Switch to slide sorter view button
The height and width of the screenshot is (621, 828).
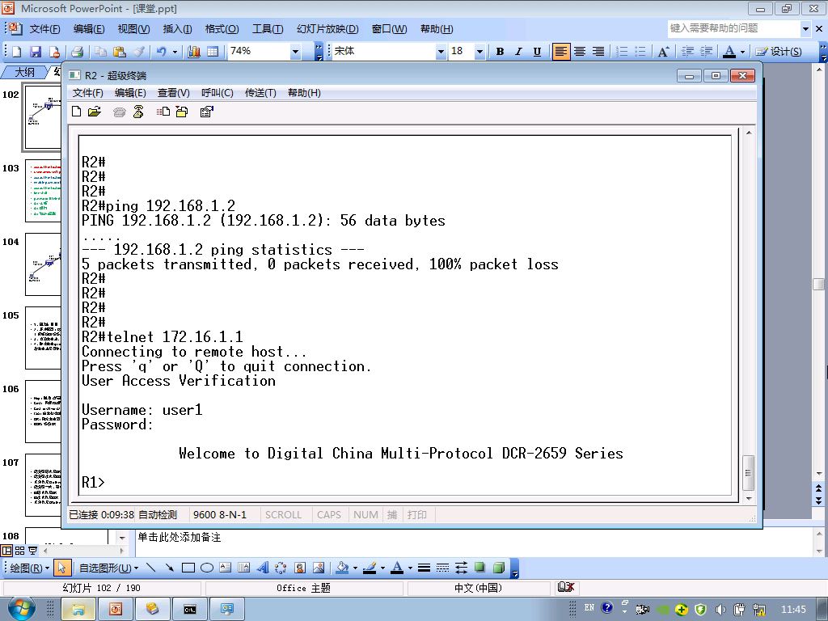(19, 551)
